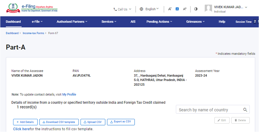Image resolution: width=259 pixels, height=132 pixels.
Task: Increase font size with A+ icon
Action: (x=185, y=9)
